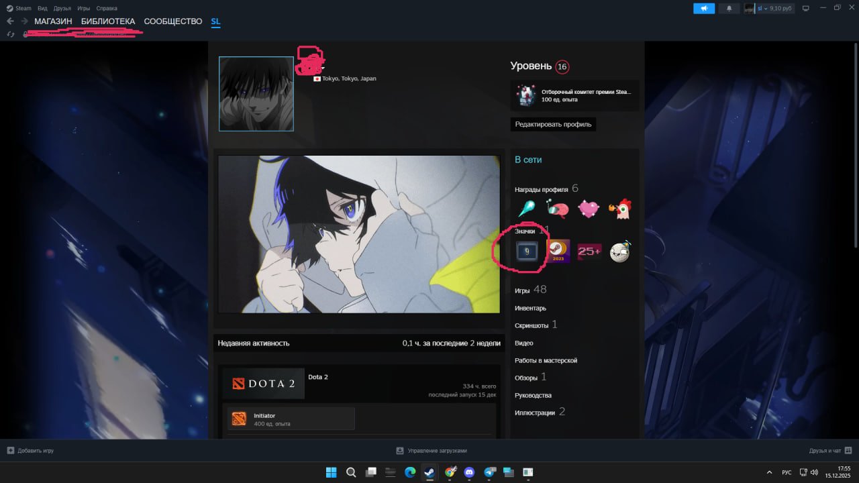Click the Добавить игру button
Screen dimensions: 859x483
(x=30, y=450)
